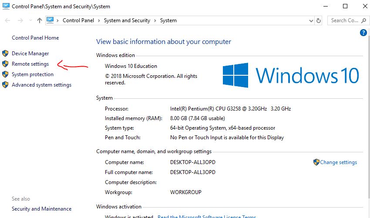Image resolution: width=370 pixels, height=218 pixels.
Task: Click the shield icon beside Device Manager
Action: click(5, 54)
